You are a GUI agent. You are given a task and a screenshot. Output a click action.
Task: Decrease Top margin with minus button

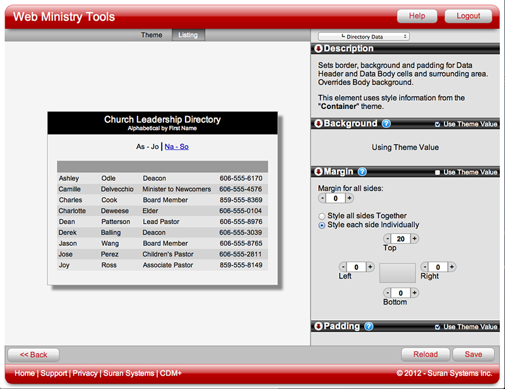tap(388, 239)
